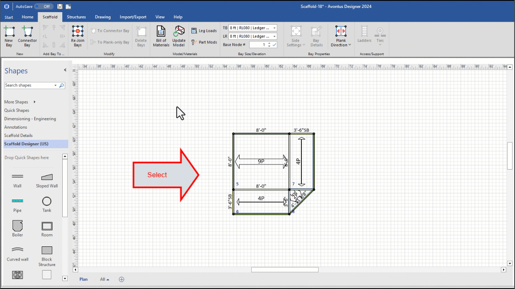Open Part Mods
The width and height of the screenshot is (515, 289).
[x=204, y=42]
